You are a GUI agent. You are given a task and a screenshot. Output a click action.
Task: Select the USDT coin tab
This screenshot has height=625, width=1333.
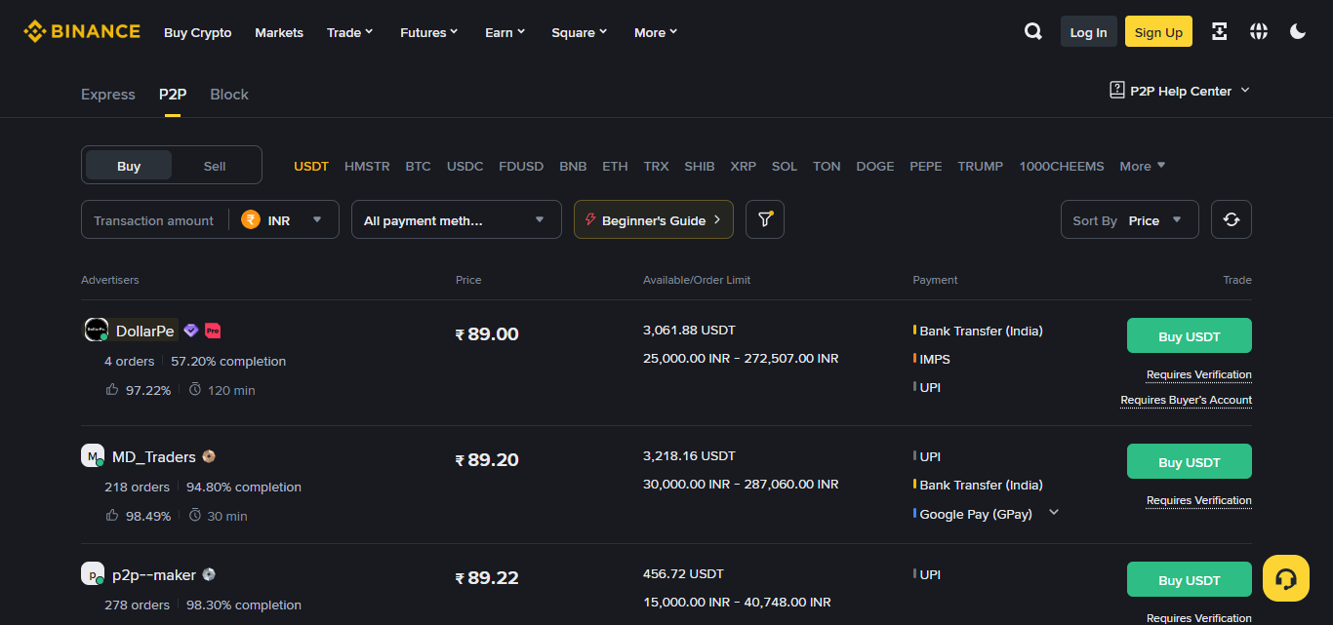(x=311, y=166)
